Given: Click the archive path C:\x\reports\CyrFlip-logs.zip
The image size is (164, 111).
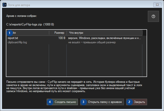Looking at the screenshot, I should pos(24,24).
